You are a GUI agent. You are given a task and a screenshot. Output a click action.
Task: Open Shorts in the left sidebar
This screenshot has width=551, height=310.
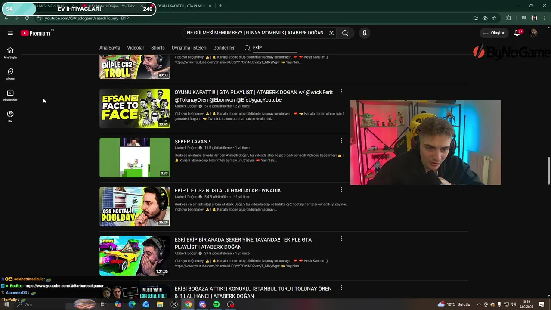click(10, 74)
